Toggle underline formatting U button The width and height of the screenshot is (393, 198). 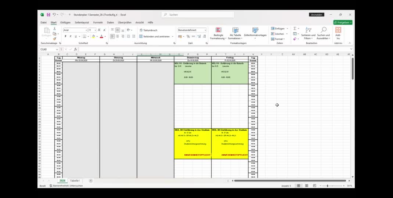75,37
